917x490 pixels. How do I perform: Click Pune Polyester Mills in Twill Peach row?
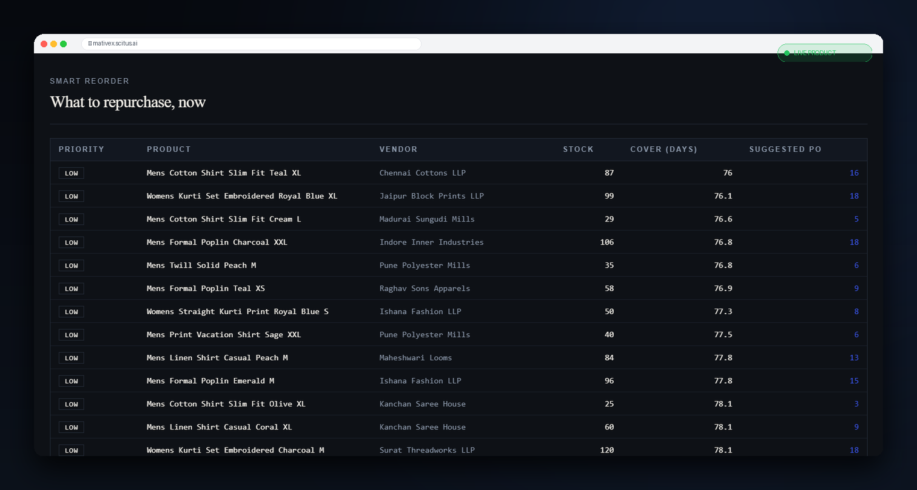pyautogui.click(x=425, y=265)
